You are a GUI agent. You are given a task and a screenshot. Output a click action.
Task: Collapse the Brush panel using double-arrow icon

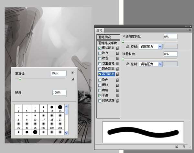(186, 26)
